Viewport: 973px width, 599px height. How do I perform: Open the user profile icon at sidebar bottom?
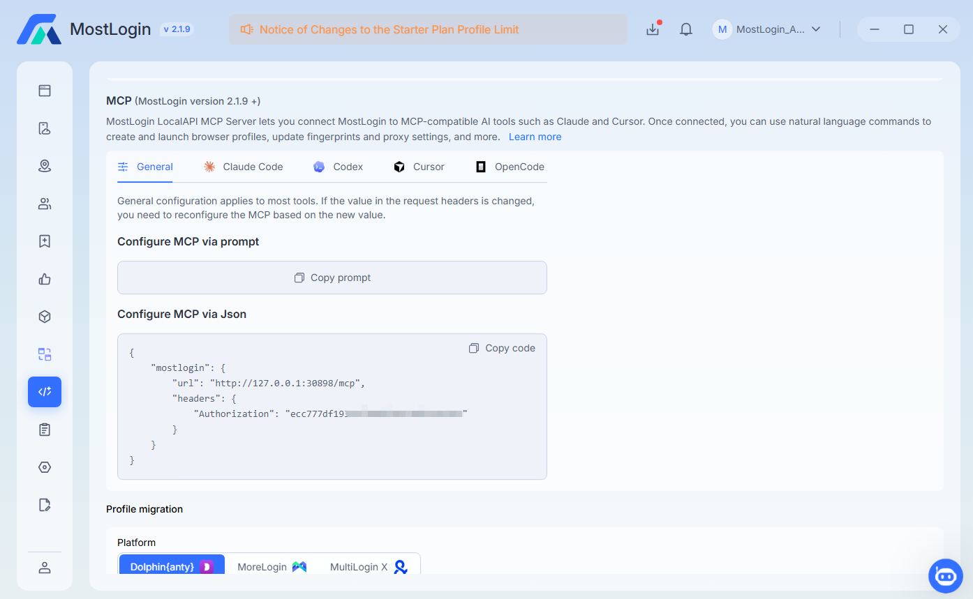click(45, 568)
